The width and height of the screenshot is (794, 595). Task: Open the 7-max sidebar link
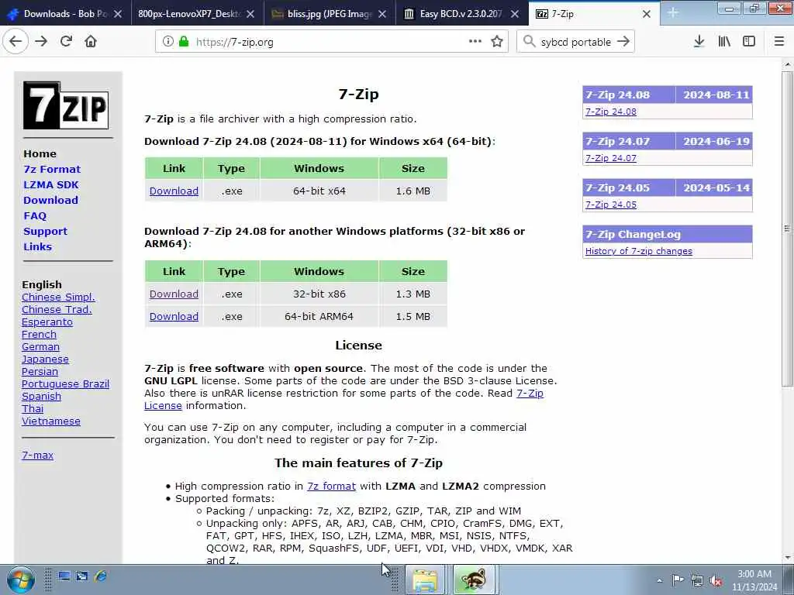click(37, 455)
